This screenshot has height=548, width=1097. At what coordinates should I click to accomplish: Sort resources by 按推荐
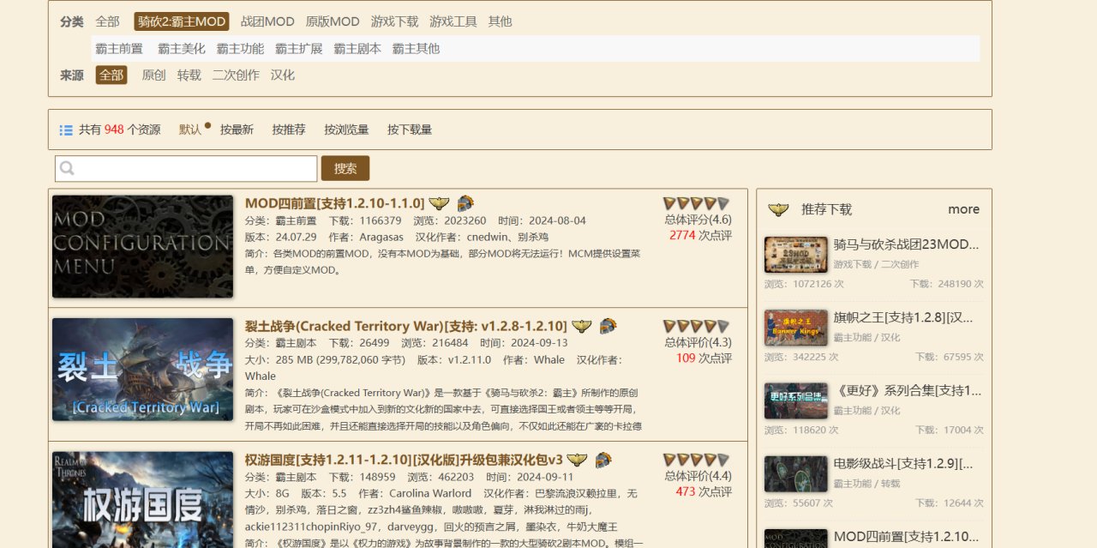click(x=289, y=129)
